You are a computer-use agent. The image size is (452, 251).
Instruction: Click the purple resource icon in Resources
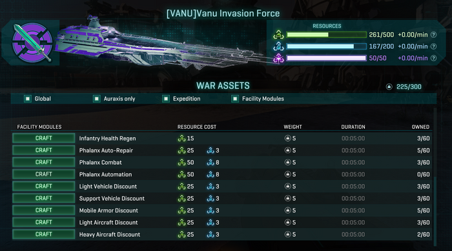pyautogui.click(x=278, y=59)
